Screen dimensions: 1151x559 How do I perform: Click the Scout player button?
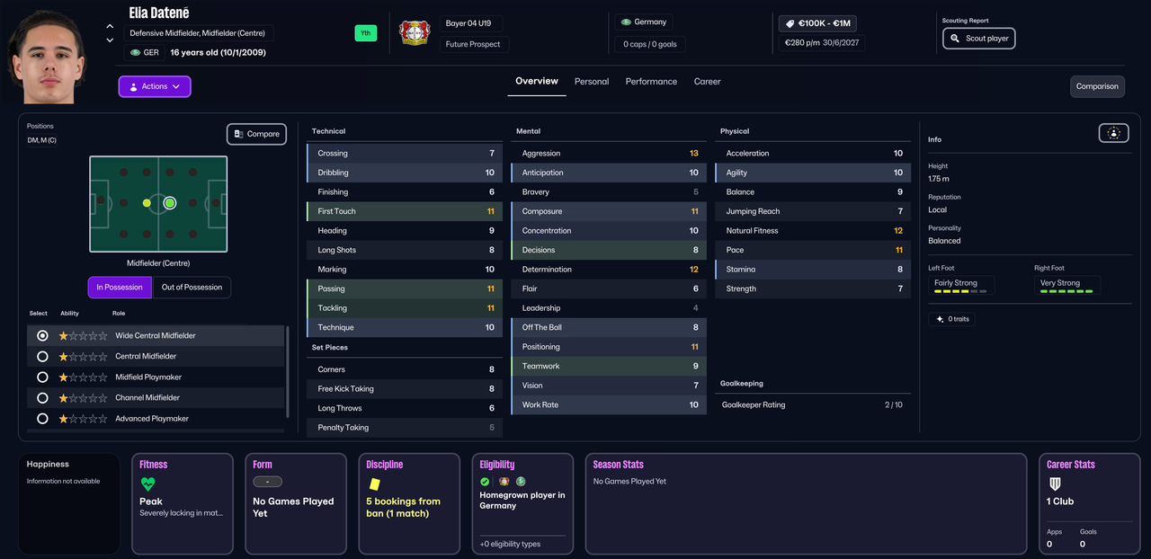(x=978, y=39)
